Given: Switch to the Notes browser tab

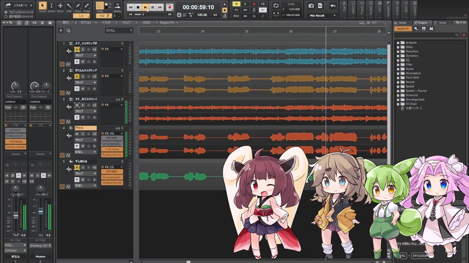Looking at the screenshot, I should click(443, 23).
